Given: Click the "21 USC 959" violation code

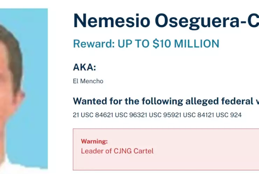Looking at the screenshot, I should (156, 115).
